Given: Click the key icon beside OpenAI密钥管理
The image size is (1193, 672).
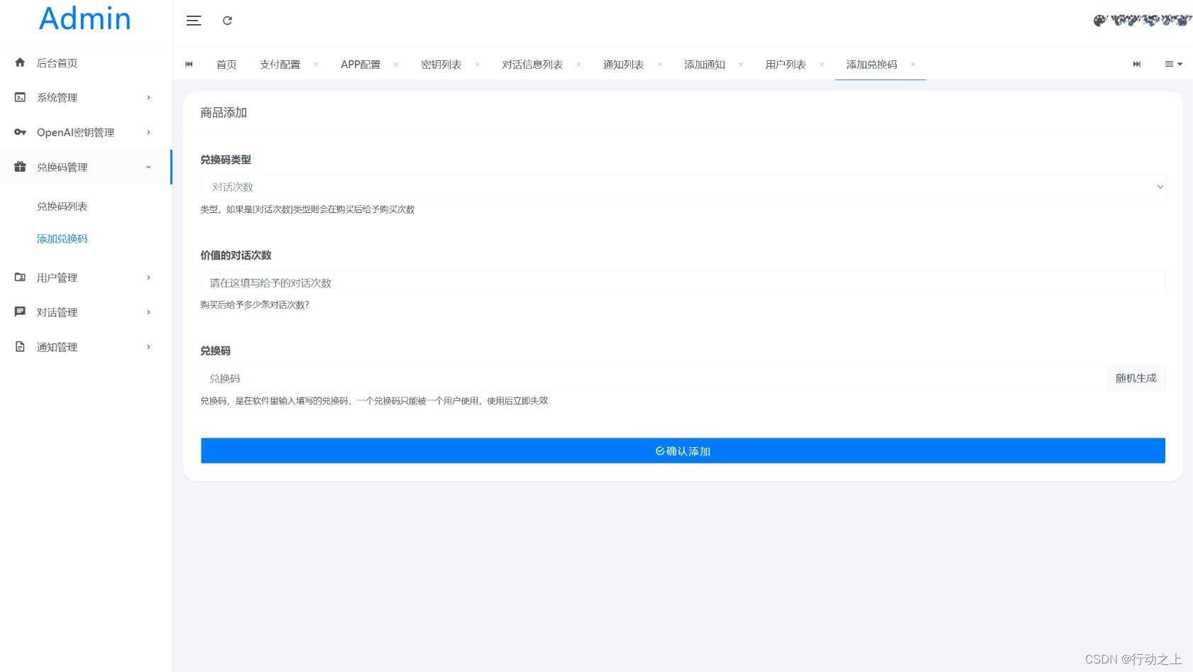Looking at the screenshot, I should 20,132.
